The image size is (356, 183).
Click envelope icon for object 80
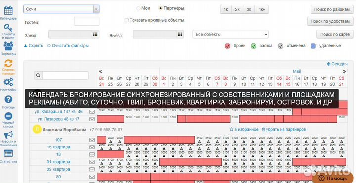click(92, 177)
